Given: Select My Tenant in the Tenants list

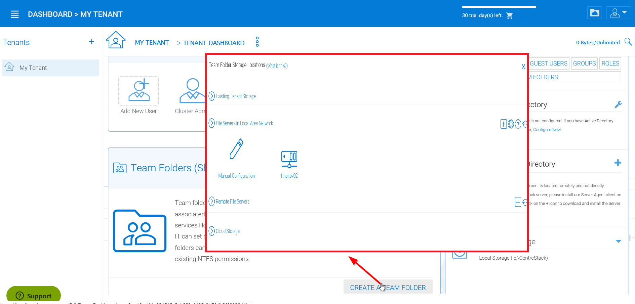Looking at the screenshot, I should (50, 68).
